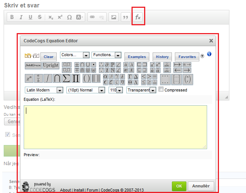The image size is (246, 193).
Task: Insert block quote with quote icon
Action: pos(126,17)
